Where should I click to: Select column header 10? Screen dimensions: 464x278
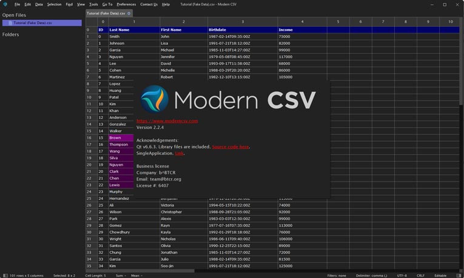pyautogui.click(x=451, y=22)
